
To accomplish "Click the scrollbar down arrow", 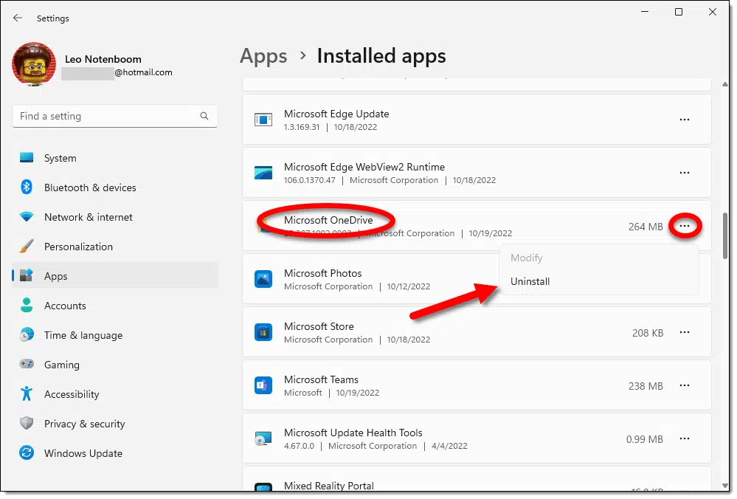I will pyautogui.click(x=726, y=486).
